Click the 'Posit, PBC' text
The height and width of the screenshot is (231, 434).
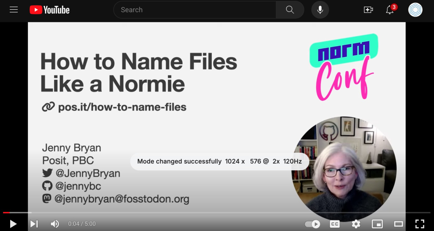[x=68, y=161]
